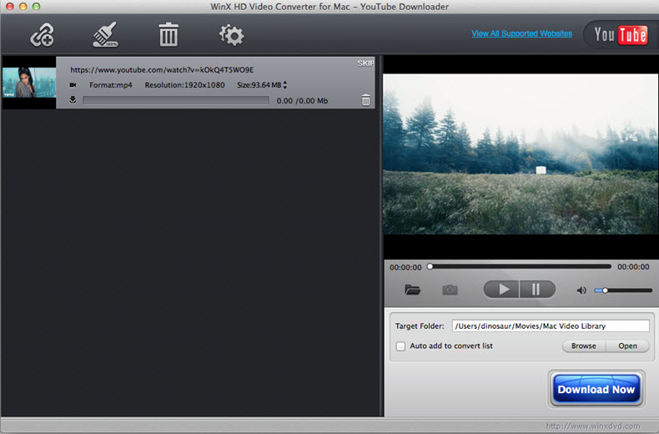Image resolution: width=659 pixels, height=434 pixels.
Task: Click the YouTube logo button
Action: click(619, 35)
